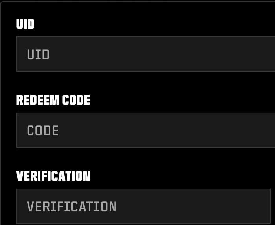
Task: Activate the text box for entering UID
Action: pyautogui.click(x=145, y=54)
